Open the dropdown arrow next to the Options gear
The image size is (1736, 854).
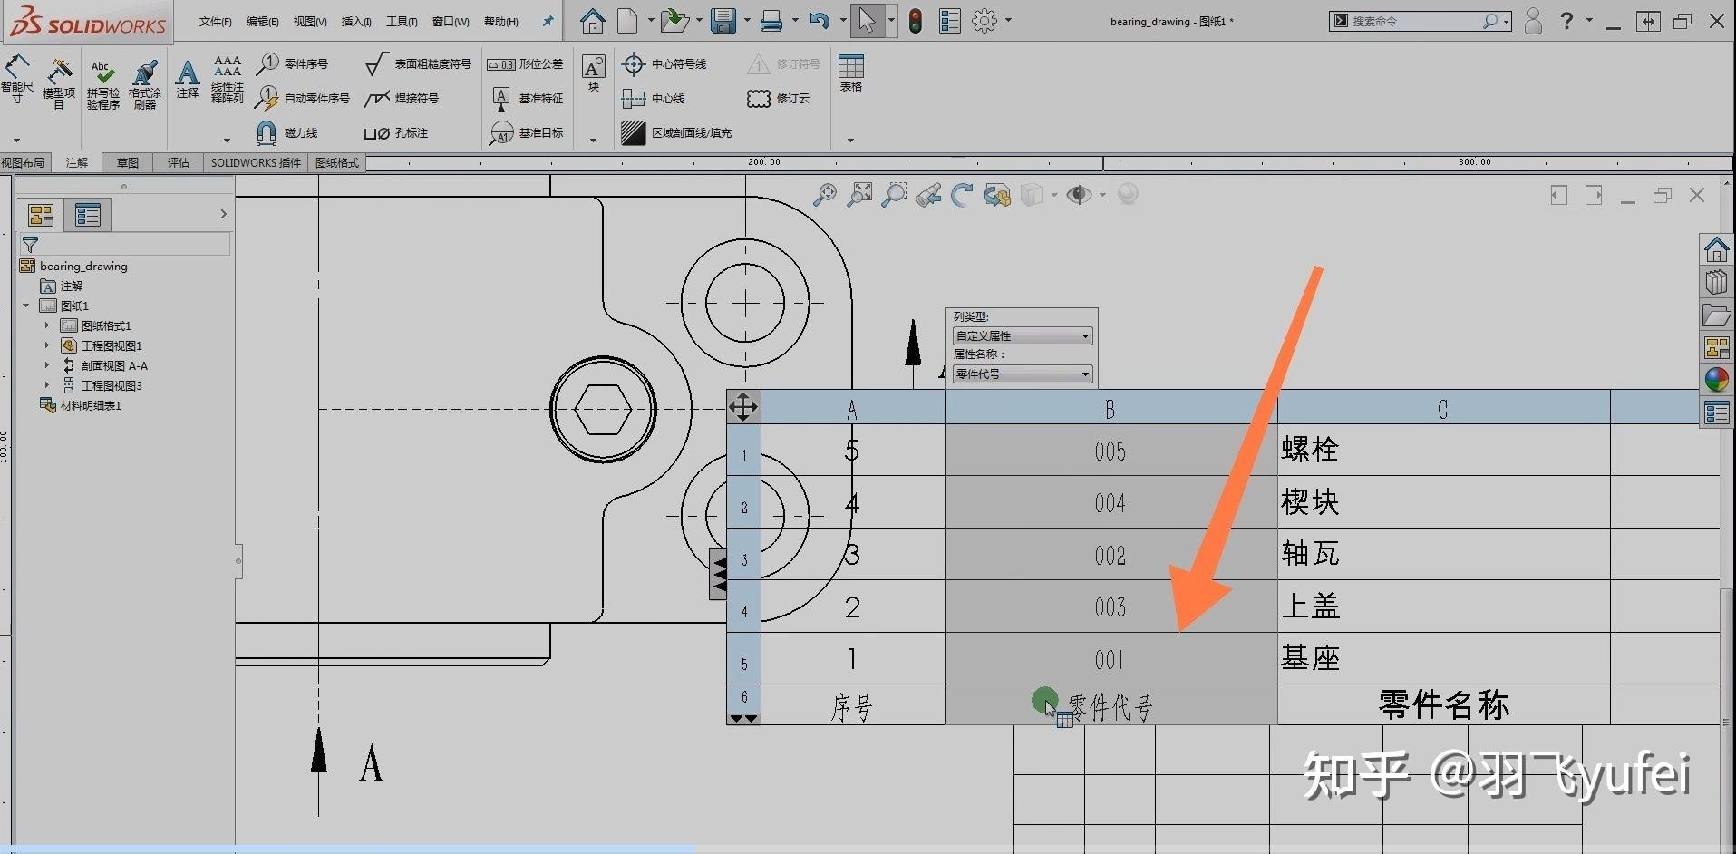pyautogui.click(x=1008, y=20)
